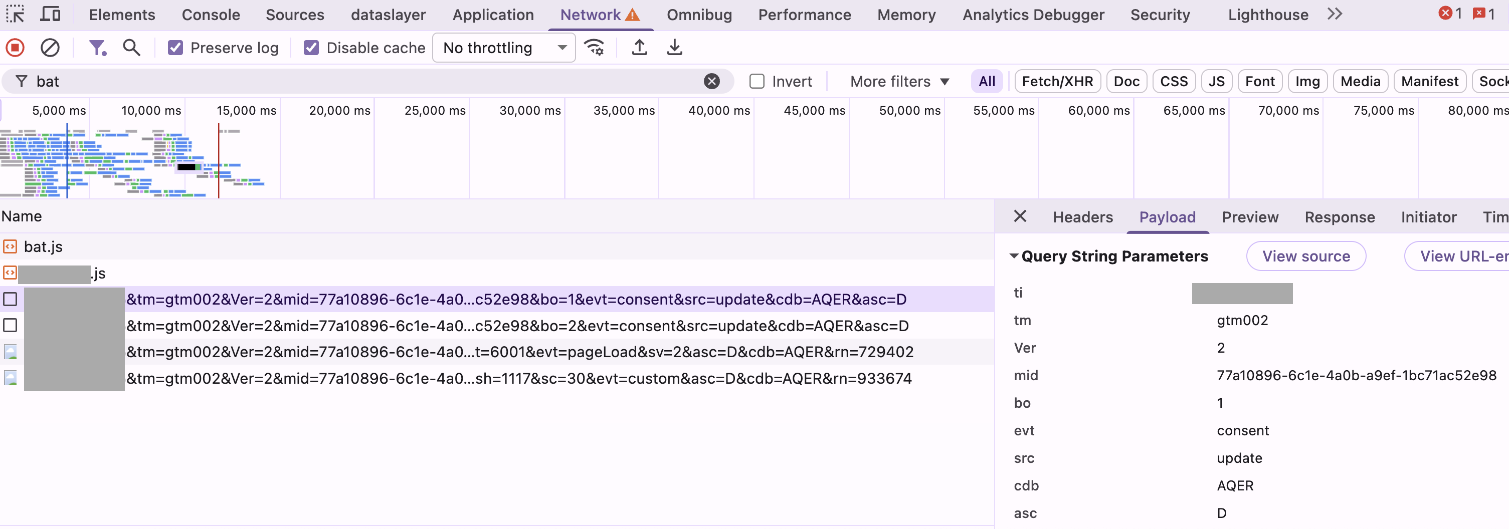Clear the bat filter text
1509x529 pixels.
(x=712, y=81)
